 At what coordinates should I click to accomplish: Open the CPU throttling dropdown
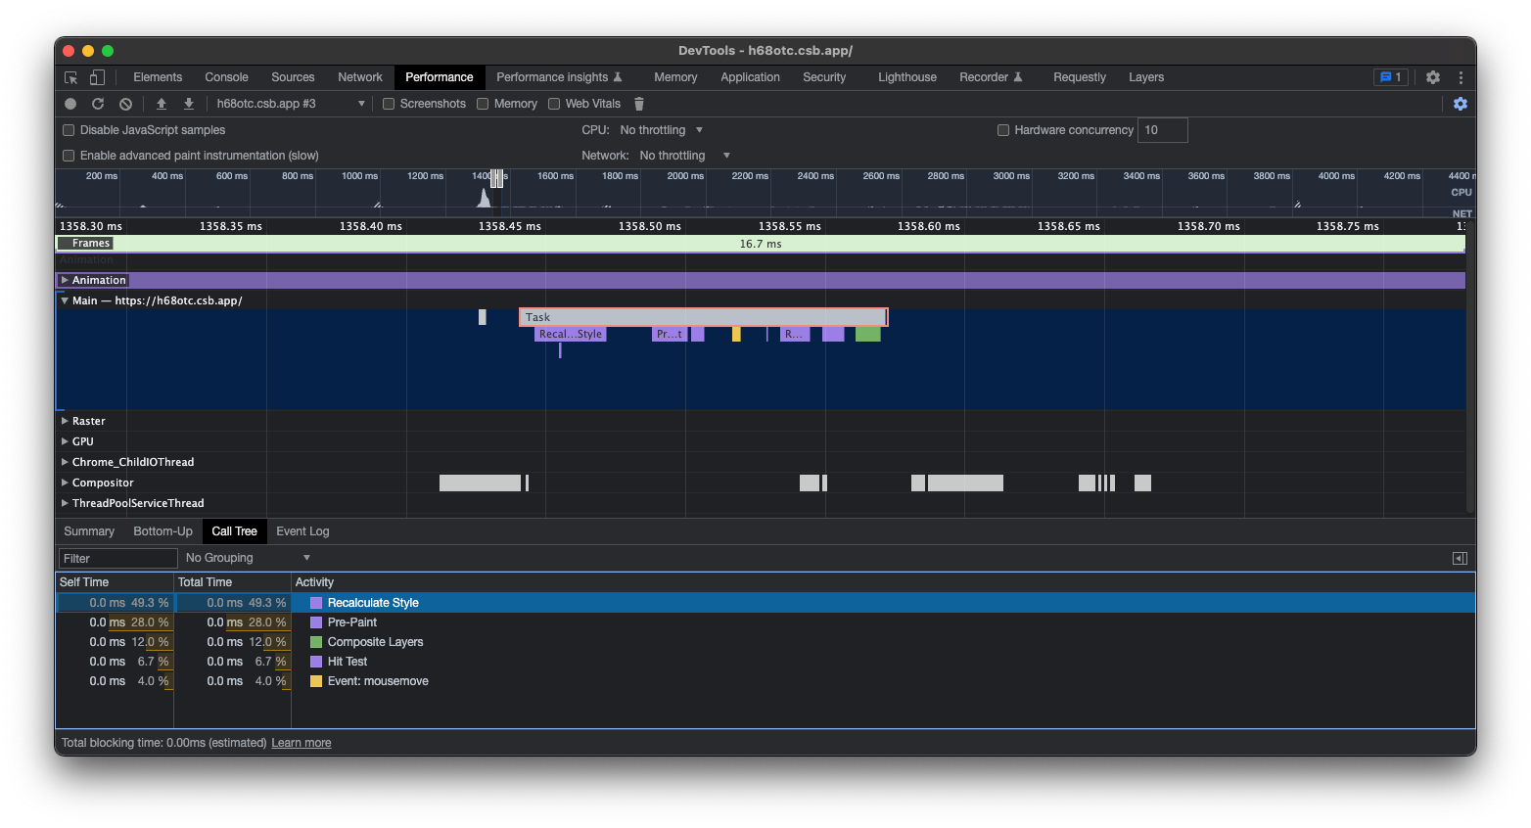click(661, 129)
